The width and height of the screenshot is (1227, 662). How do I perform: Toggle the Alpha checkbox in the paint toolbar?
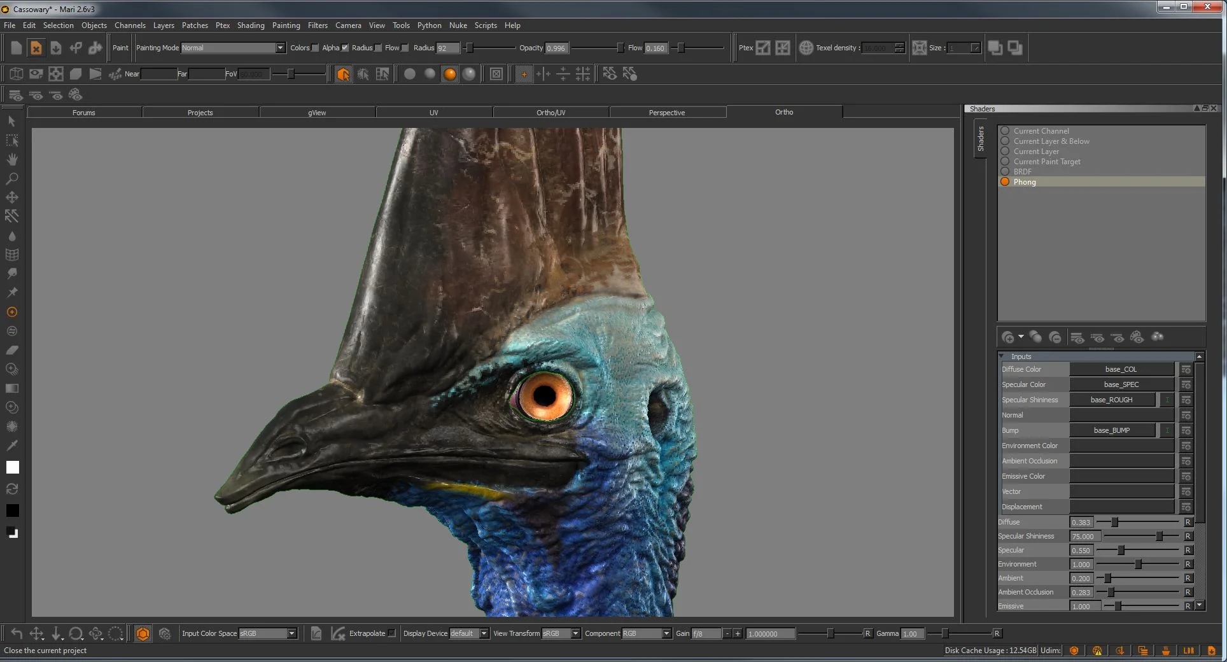click(x=344, y=47)
